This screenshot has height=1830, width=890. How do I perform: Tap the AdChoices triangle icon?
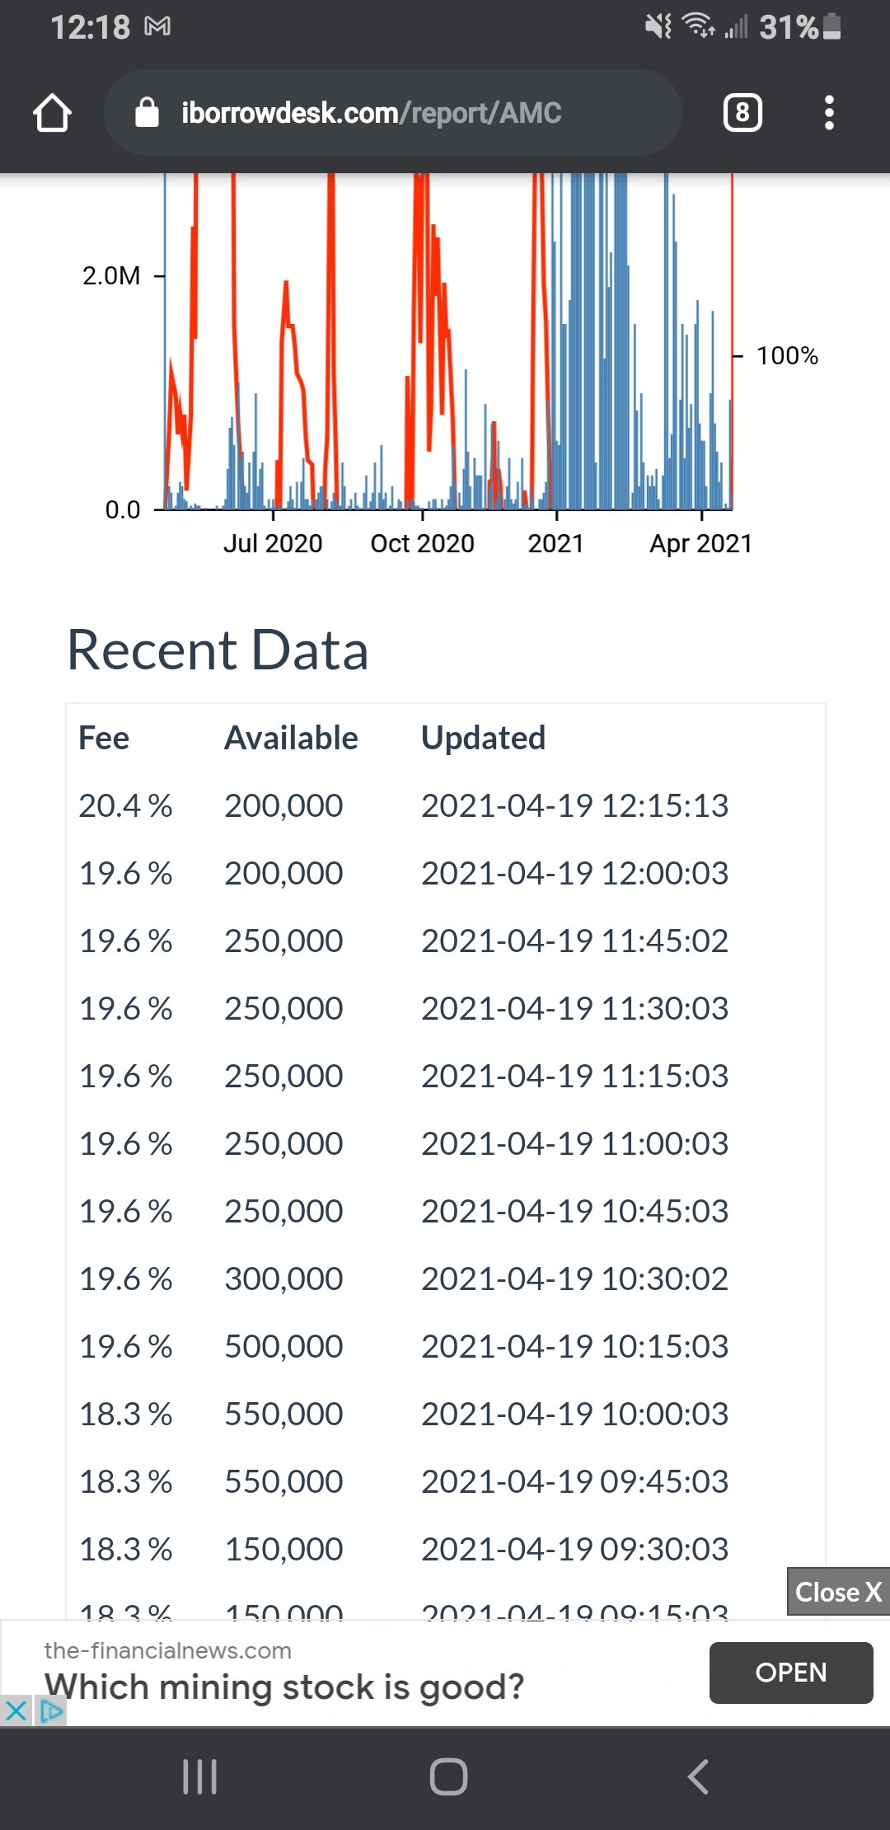click(51, 1711)
